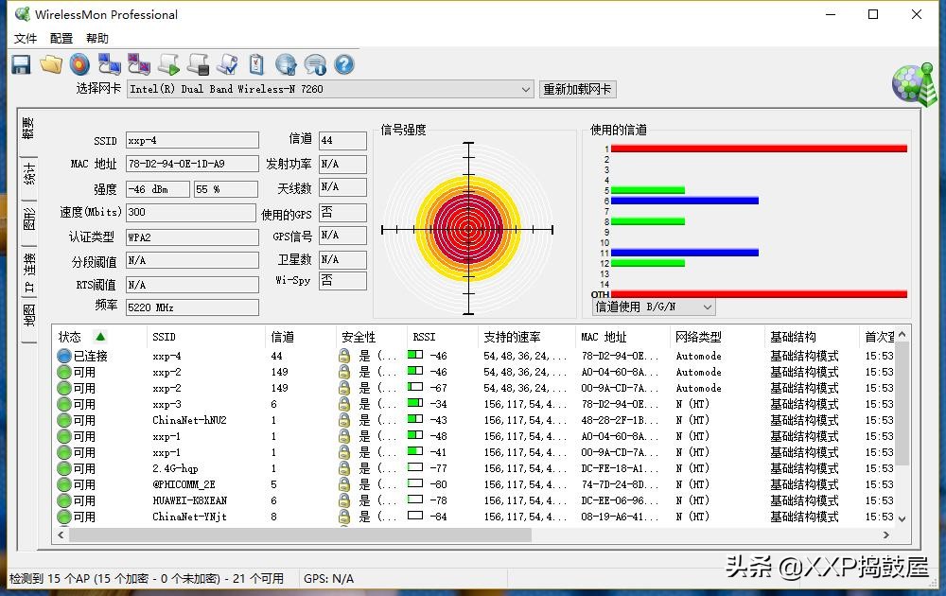Click the purple disconnect monitors icon
The width and height of the screenshot is (946, 596).
click(138, 63)
